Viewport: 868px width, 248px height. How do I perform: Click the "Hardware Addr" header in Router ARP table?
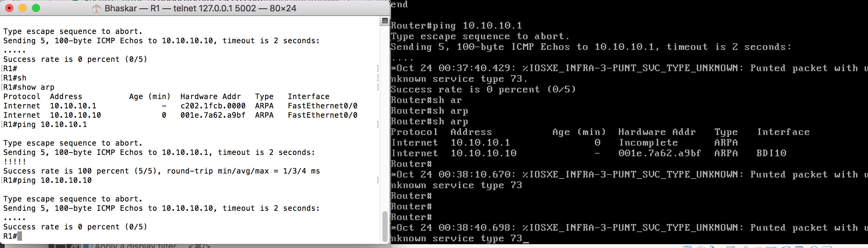click(x=656, y=132)
